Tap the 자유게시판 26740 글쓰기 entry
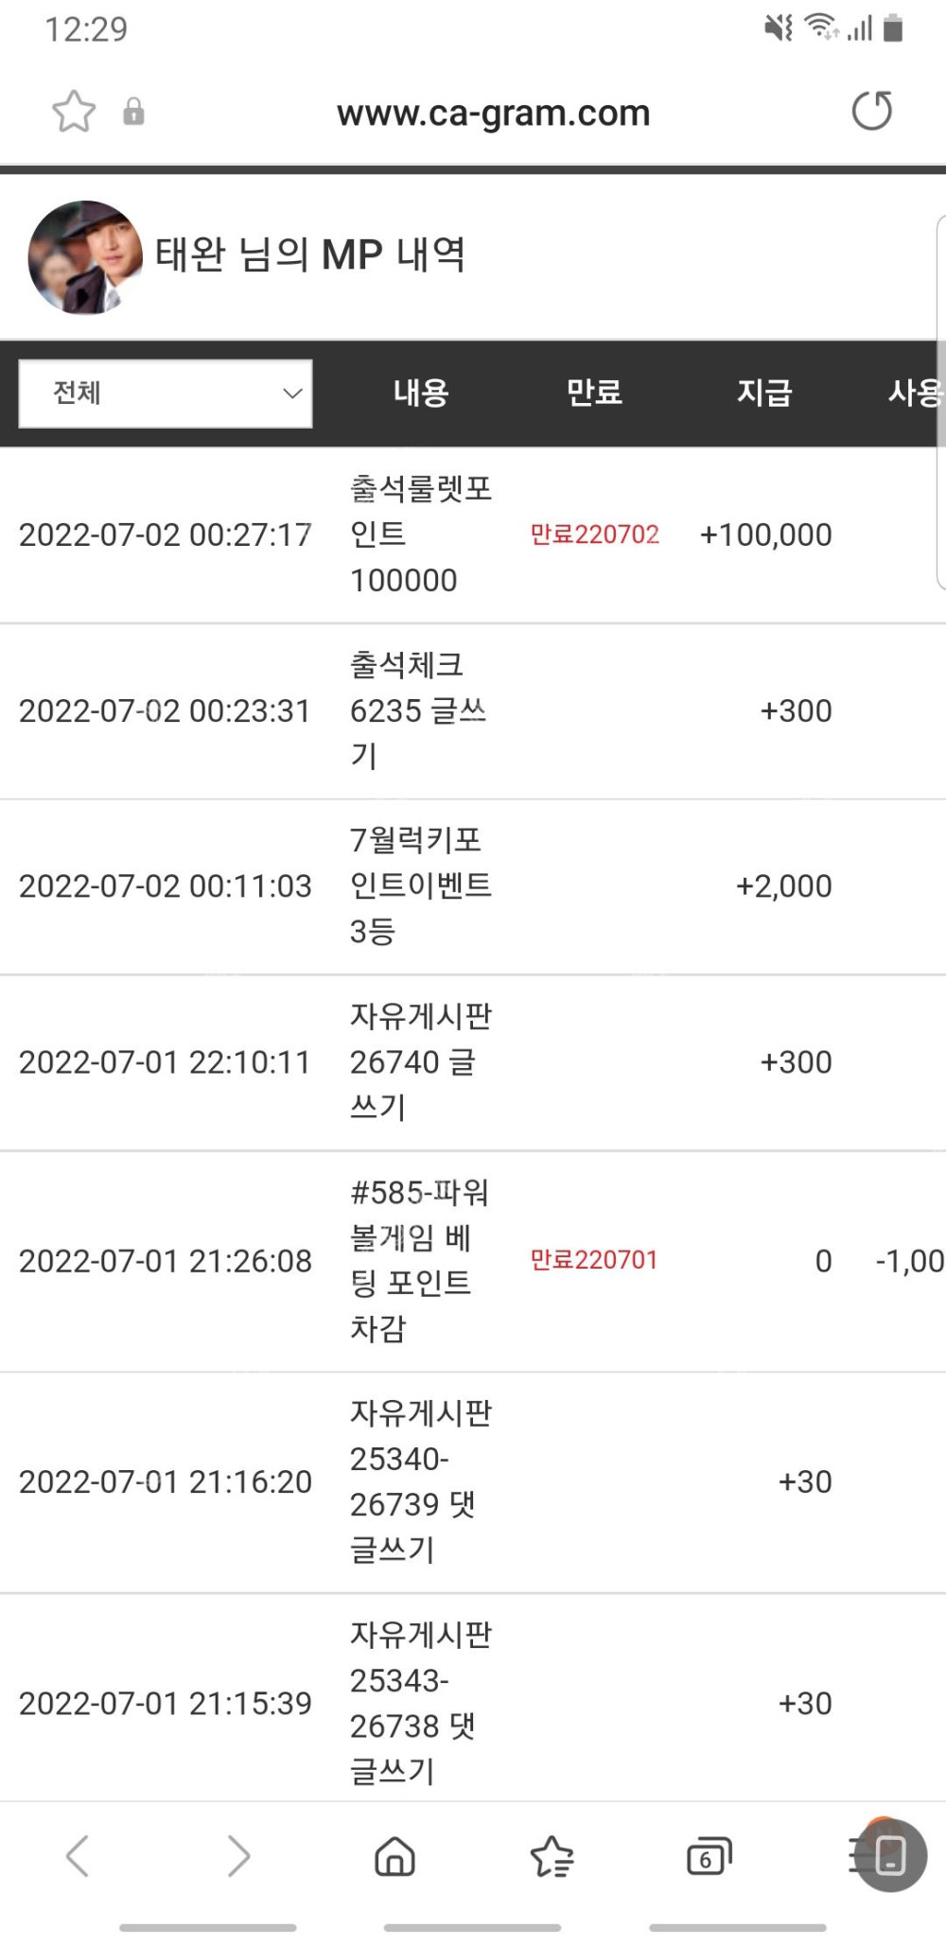The image size is (946, 1945). click(421, 1061)
